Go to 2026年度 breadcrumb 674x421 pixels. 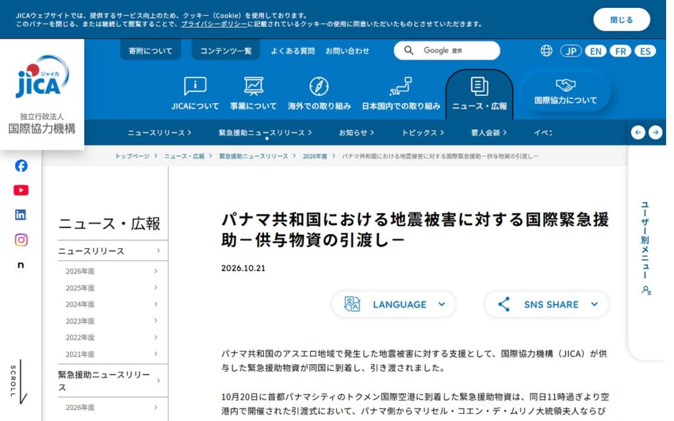[x=315, y=156]
